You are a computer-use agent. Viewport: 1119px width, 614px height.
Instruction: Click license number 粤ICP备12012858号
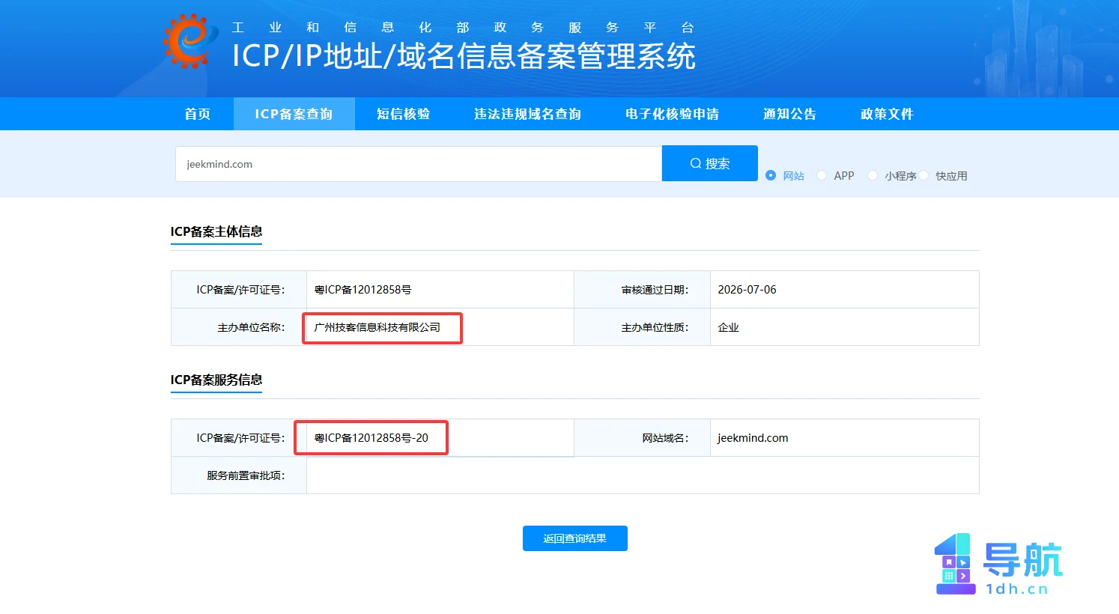(363, 290)
